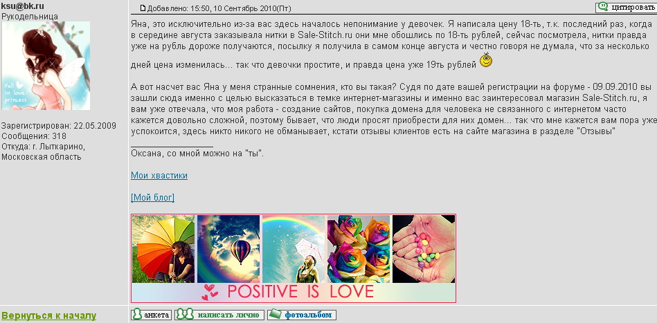Click the "Рукодельница" rank label

coord(25,16)
